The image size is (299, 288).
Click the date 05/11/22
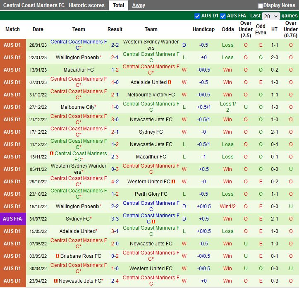(x=38, y=169)
